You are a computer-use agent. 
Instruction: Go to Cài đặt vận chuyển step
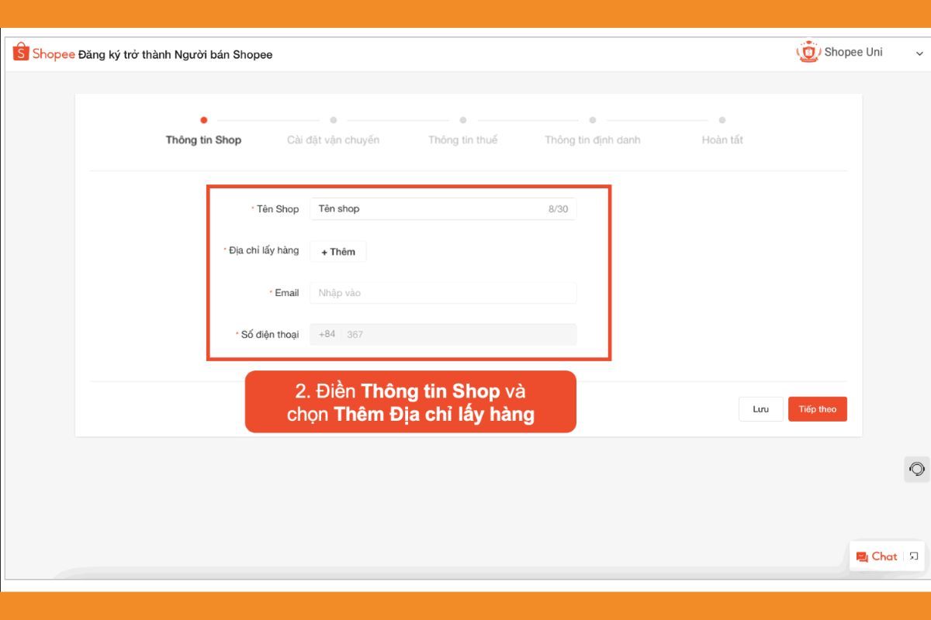(333, 139)
